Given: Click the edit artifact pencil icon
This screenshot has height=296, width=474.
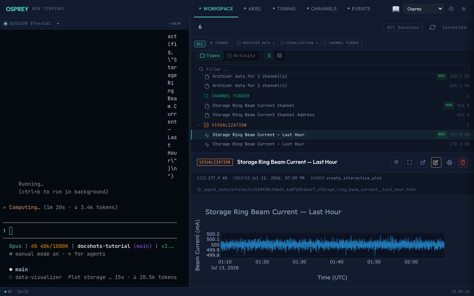Looking at the screenshot, I should click(x=436, y=162).
